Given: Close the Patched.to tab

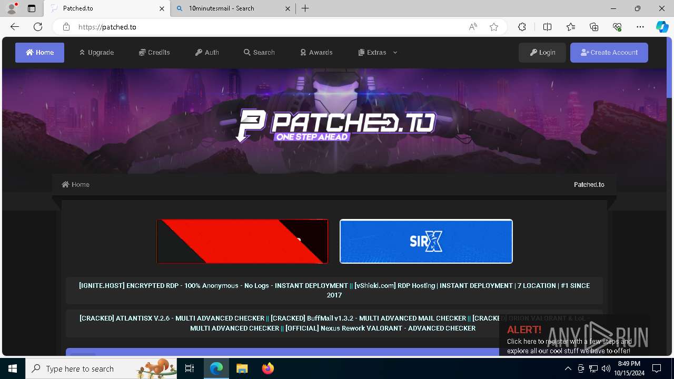Looking at the screenshot, I should coord(162,8).
